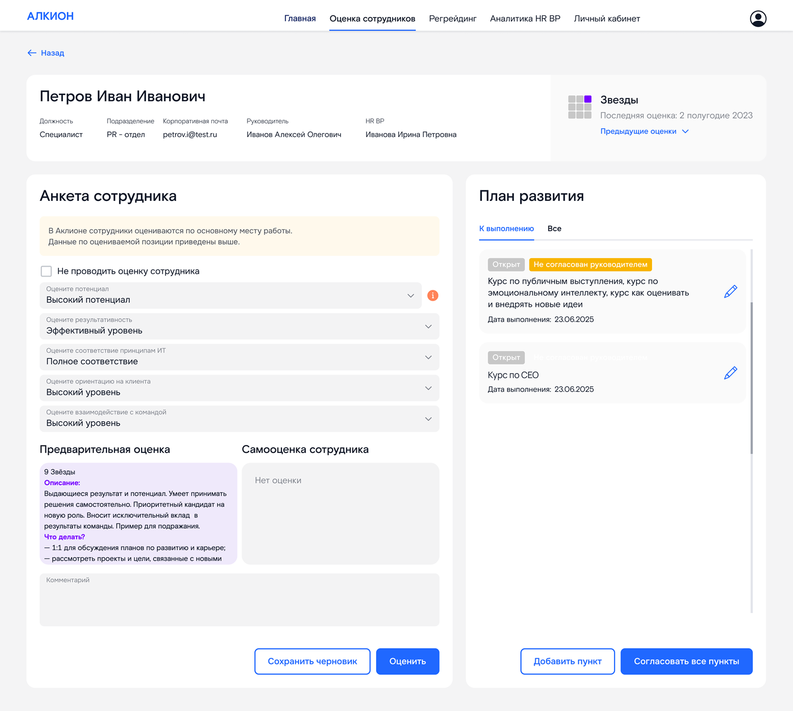793x711 pixels.
Task: Click the back arrow icon
Action: pos(32,53)
